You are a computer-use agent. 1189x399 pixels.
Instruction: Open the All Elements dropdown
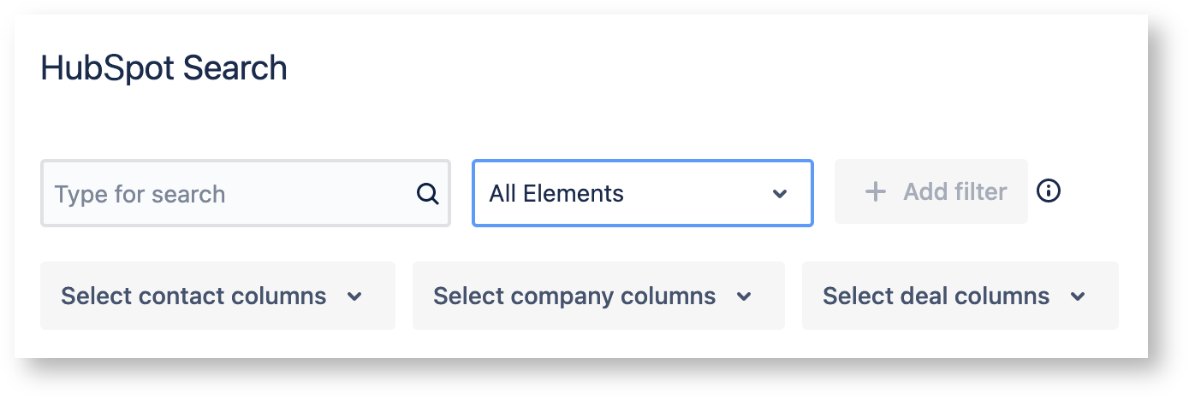click(643, 193)
